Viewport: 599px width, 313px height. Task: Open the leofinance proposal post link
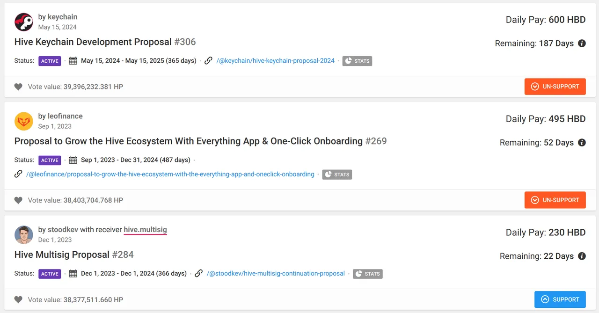(x=170, y=174)
